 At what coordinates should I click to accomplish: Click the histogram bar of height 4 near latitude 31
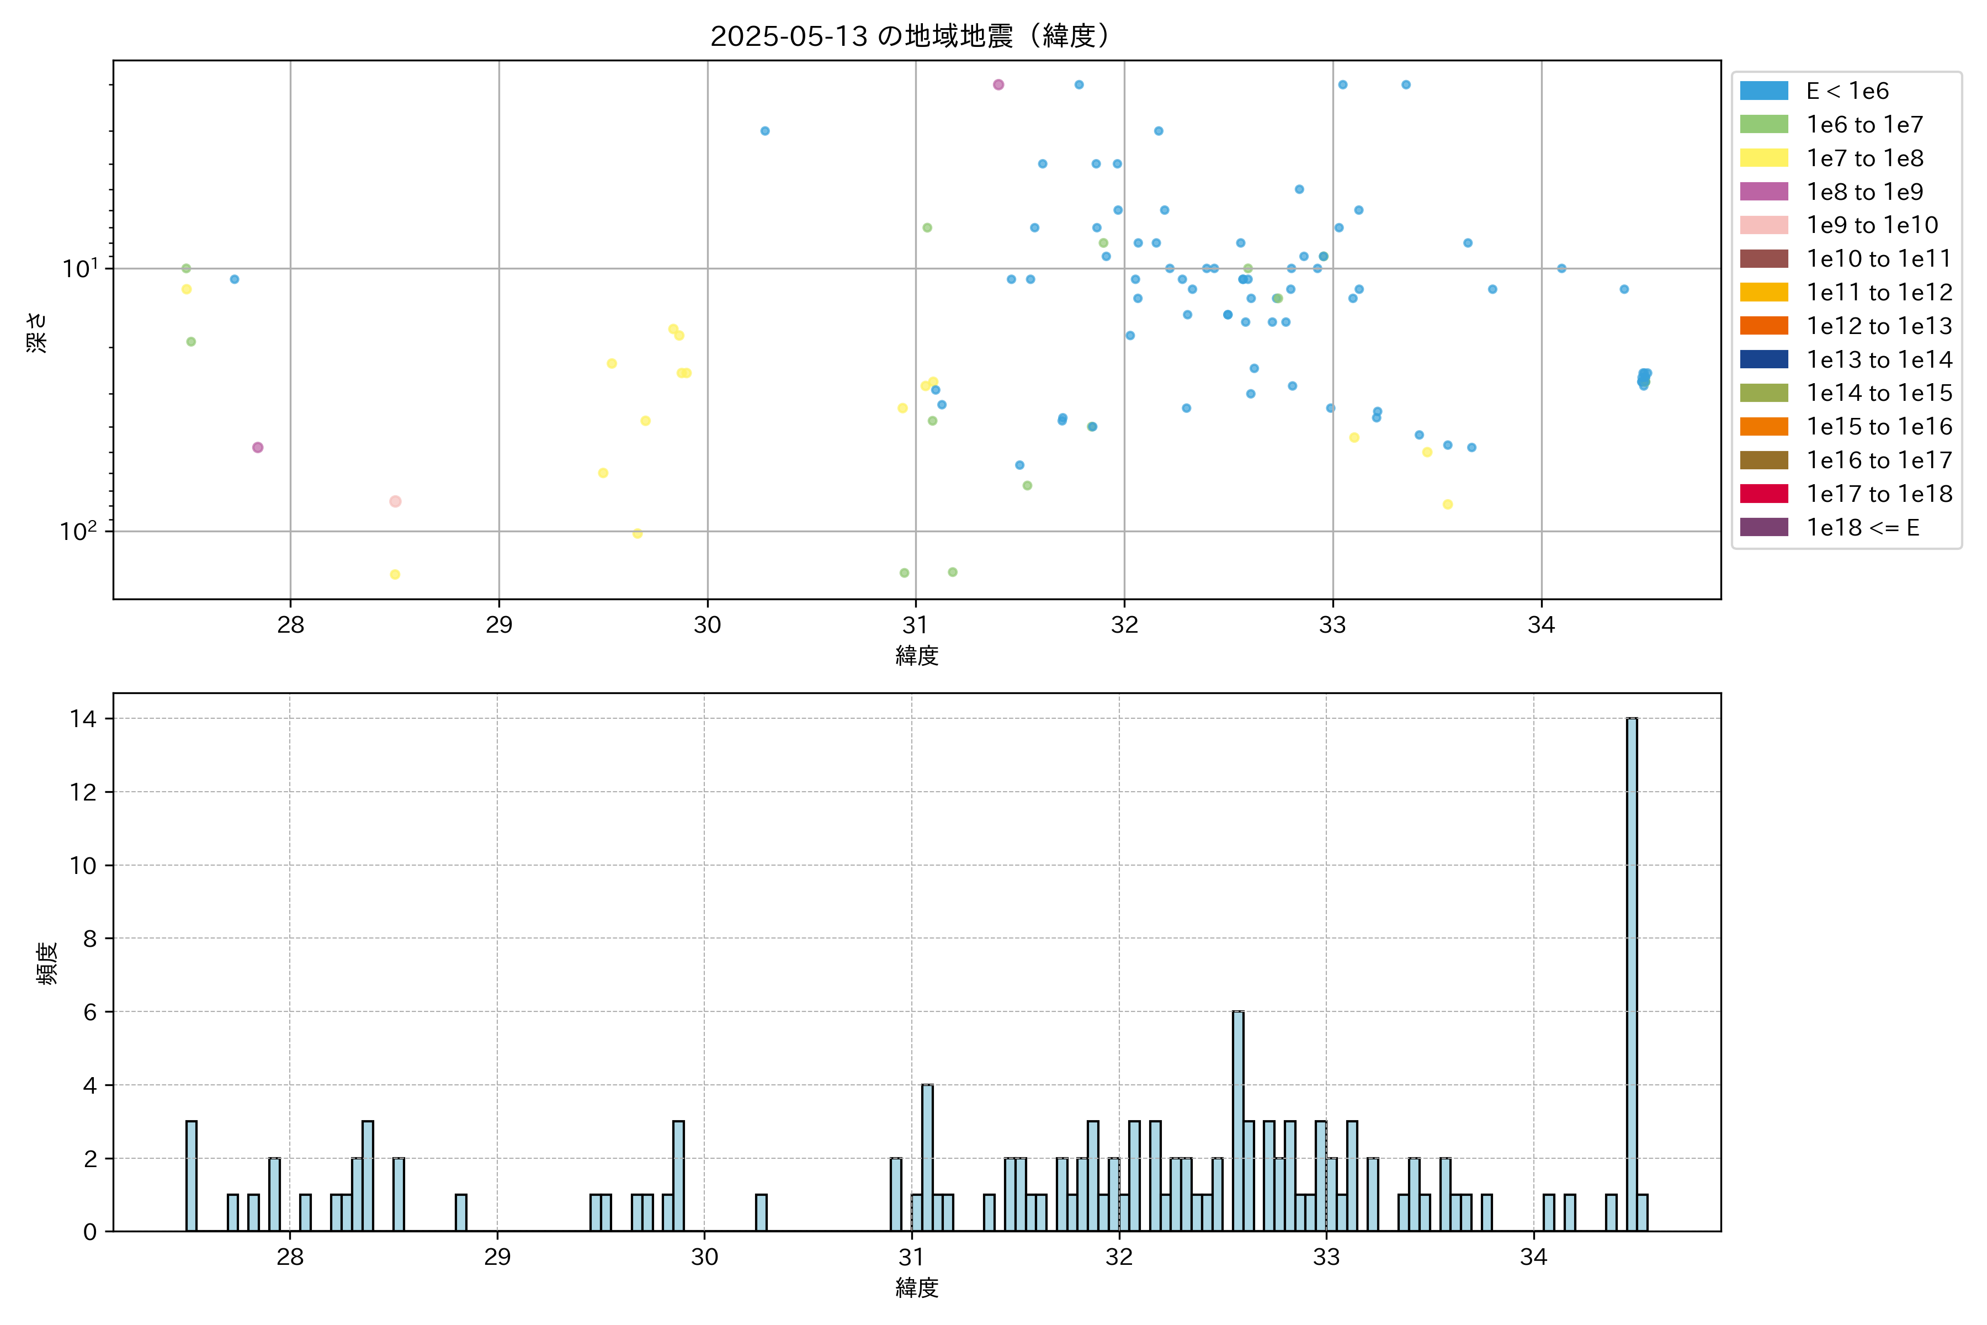(x=927, y=1157)
